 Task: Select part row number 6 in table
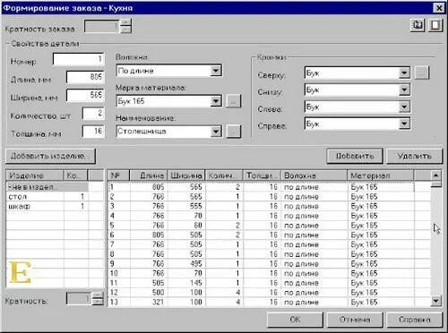pos(269,235)
